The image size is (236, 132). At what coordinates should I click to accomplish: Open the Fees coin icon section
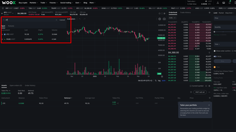(215, 67)
